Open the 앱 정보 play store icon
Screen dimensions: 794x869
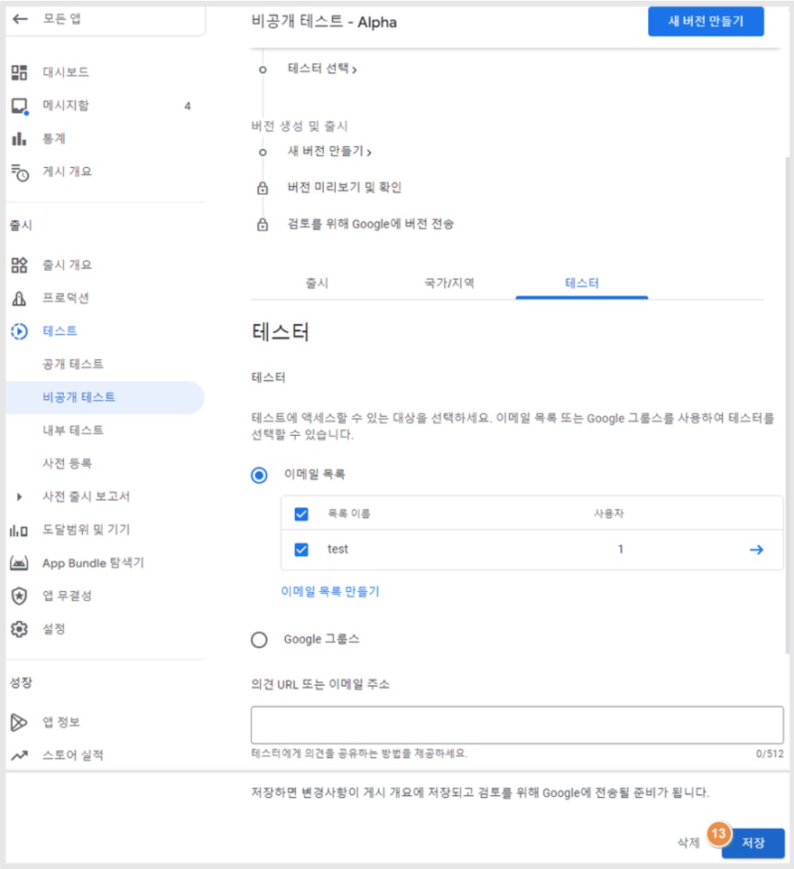coord(20,722)
